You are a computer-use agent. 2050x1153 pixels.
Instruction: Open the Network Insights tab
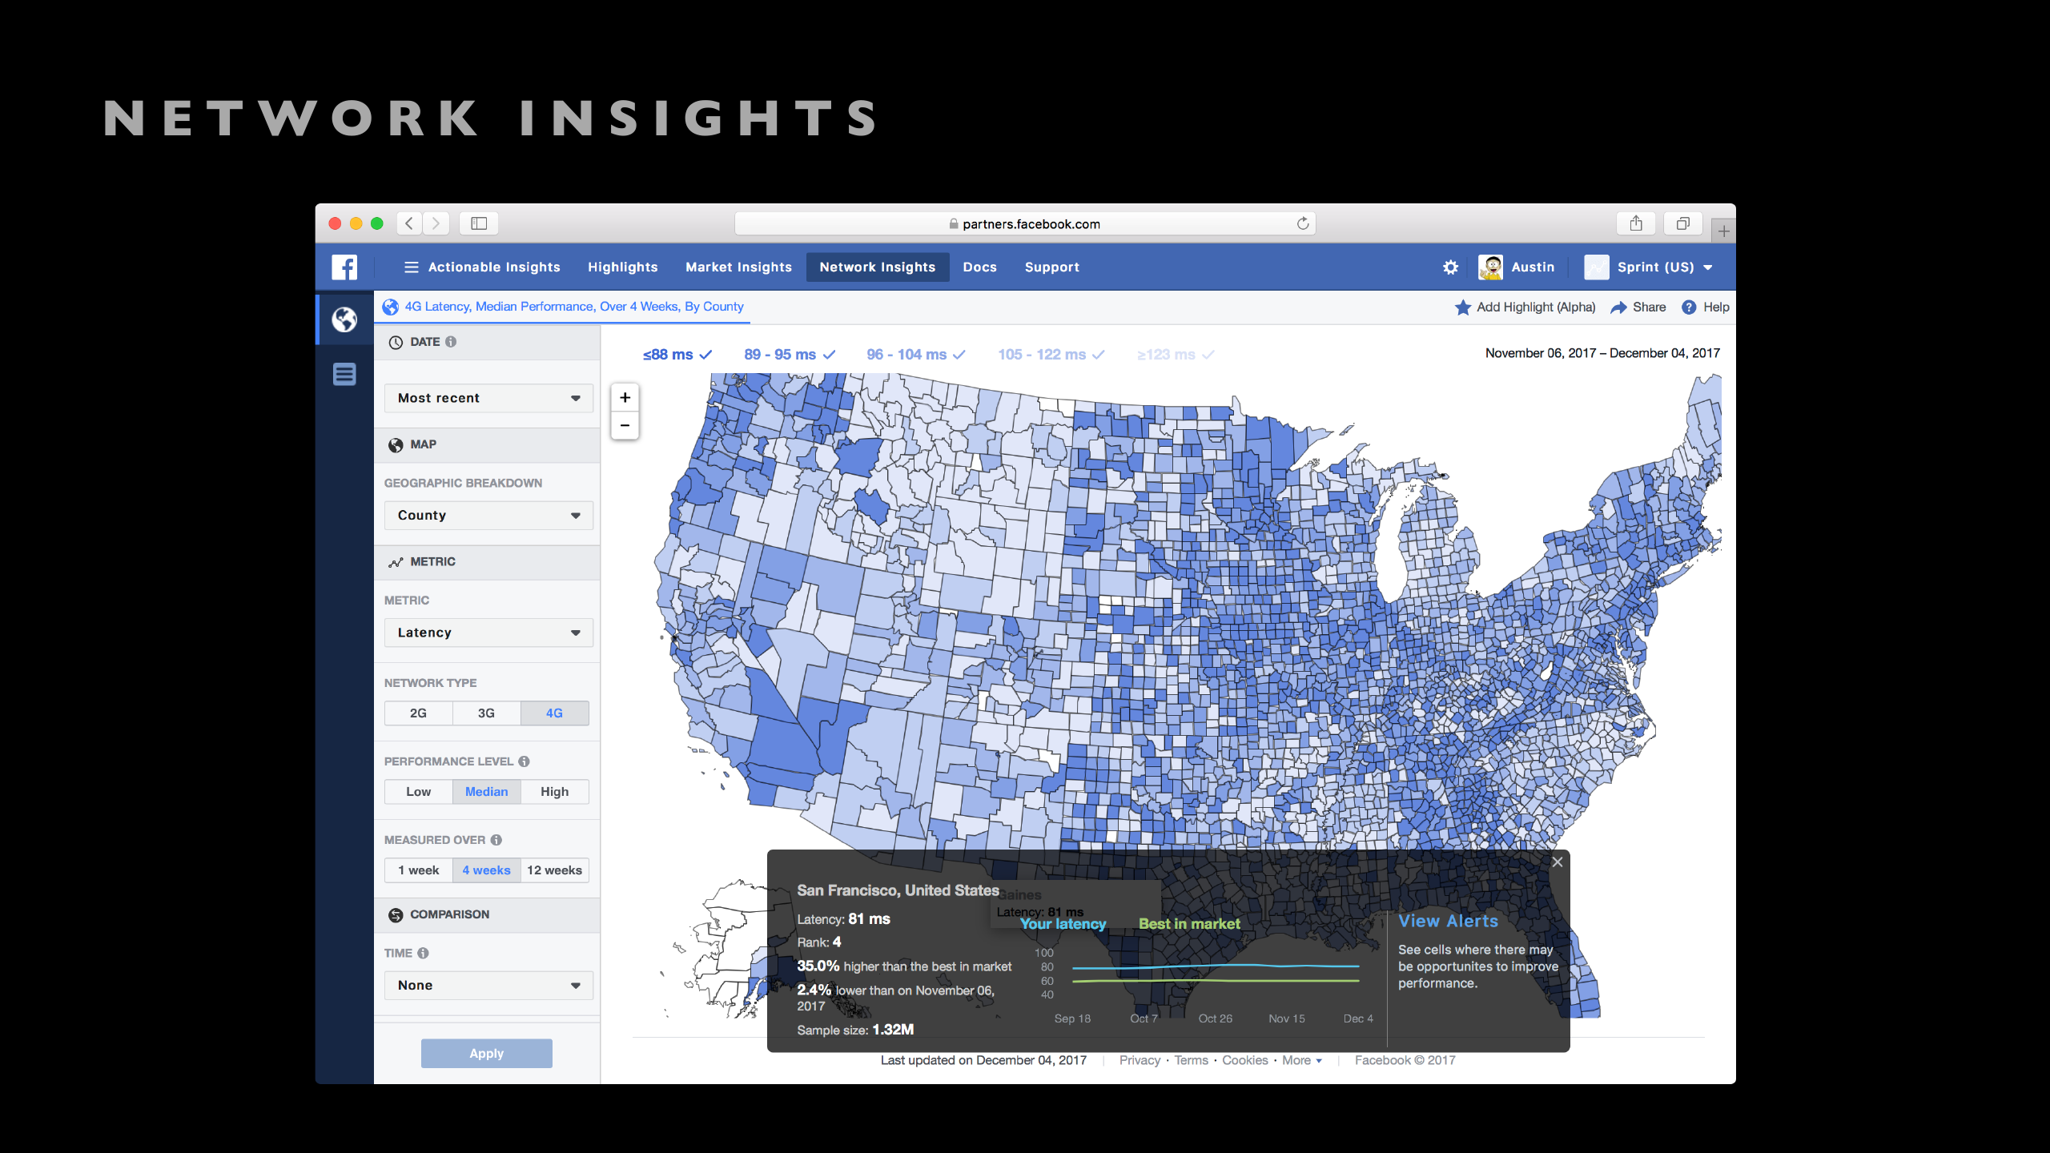pos(878,267)
